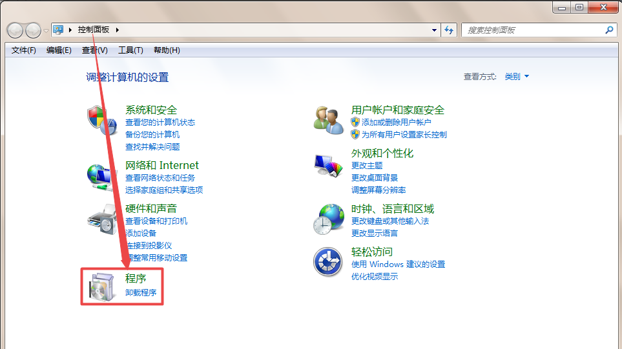Open the 文件(F) menu
Screen dimensions: 622x349
(24, 50)
